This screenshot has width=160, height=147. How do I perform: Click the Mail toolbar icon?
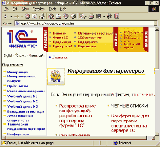(82, 16)
